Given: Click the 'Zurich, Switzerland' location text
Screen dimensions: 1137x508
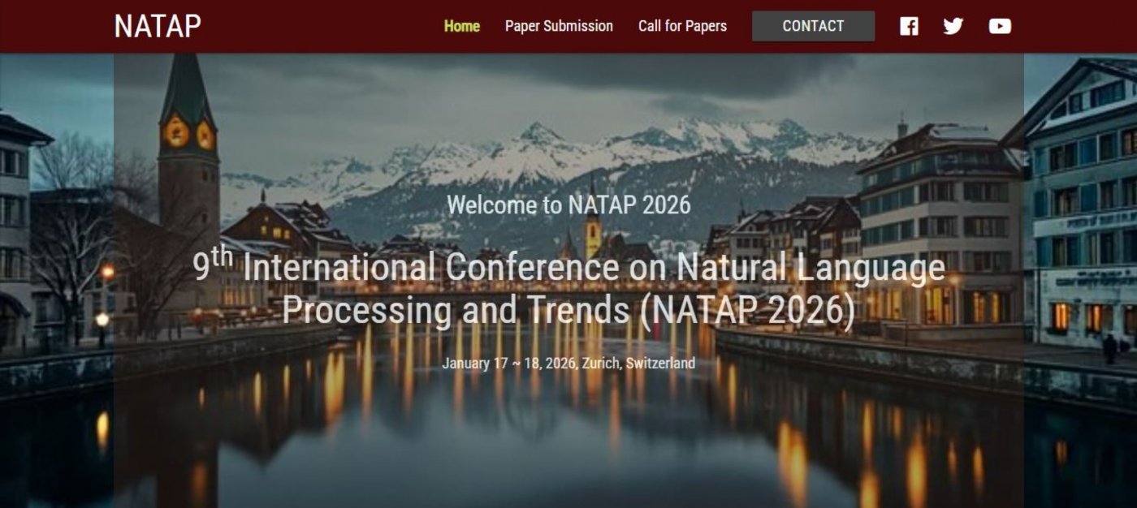Looking at the screenshot, I should [637, 363].
